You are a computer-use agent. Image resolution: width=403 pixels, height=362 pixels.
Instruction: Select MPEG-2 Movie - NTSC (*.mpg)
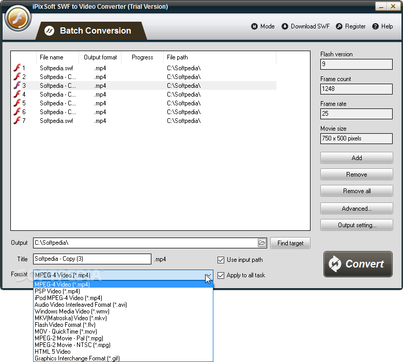123,345
